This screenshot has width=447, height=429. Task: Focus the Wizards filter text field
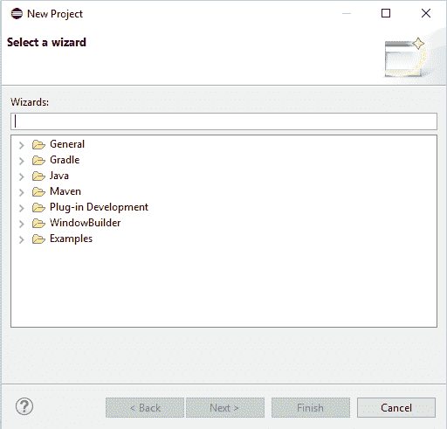[223, 121]
